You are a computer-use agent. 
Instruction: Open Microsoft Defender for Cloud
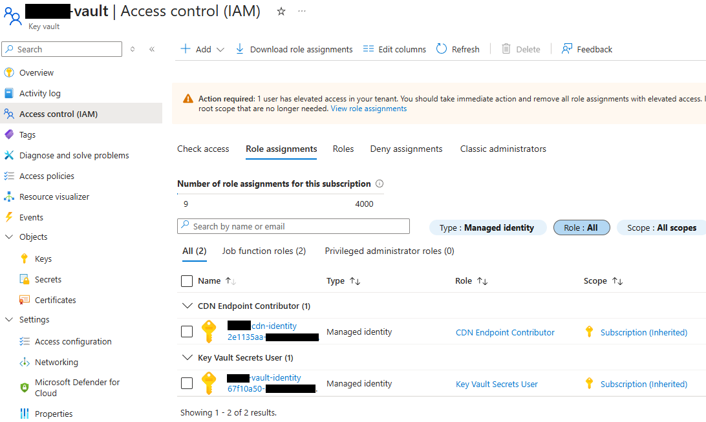77,388
